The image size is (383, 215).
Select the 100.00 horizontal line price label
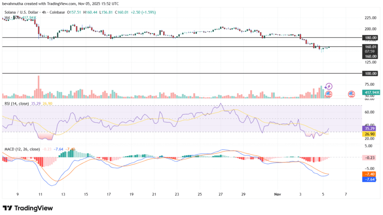coord(371,73)
